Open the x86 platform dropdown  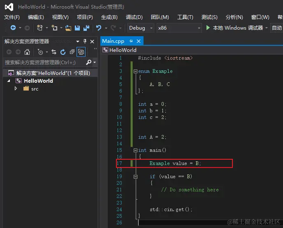click(179, 28)
